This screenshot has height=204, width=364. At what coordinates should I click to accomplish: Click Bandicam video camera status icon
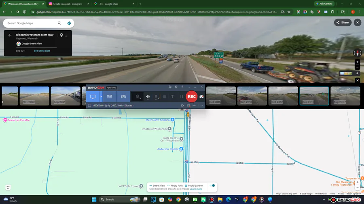pyautogui.click(x=183, y=106)
